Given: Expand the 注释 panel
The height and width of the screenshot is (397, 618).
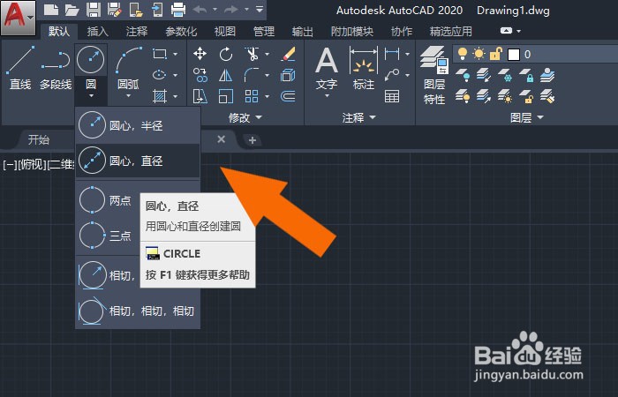Looking at the screenshot, I should tap(358, 117).
